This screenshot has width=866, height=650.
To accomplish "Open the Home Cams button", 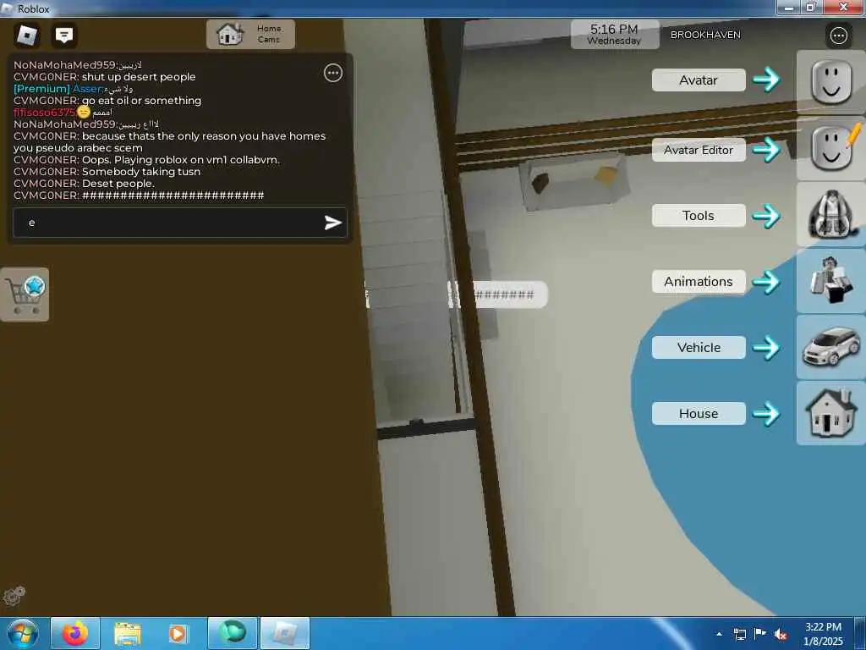I will pyautogui.click(x=250, y=34).
